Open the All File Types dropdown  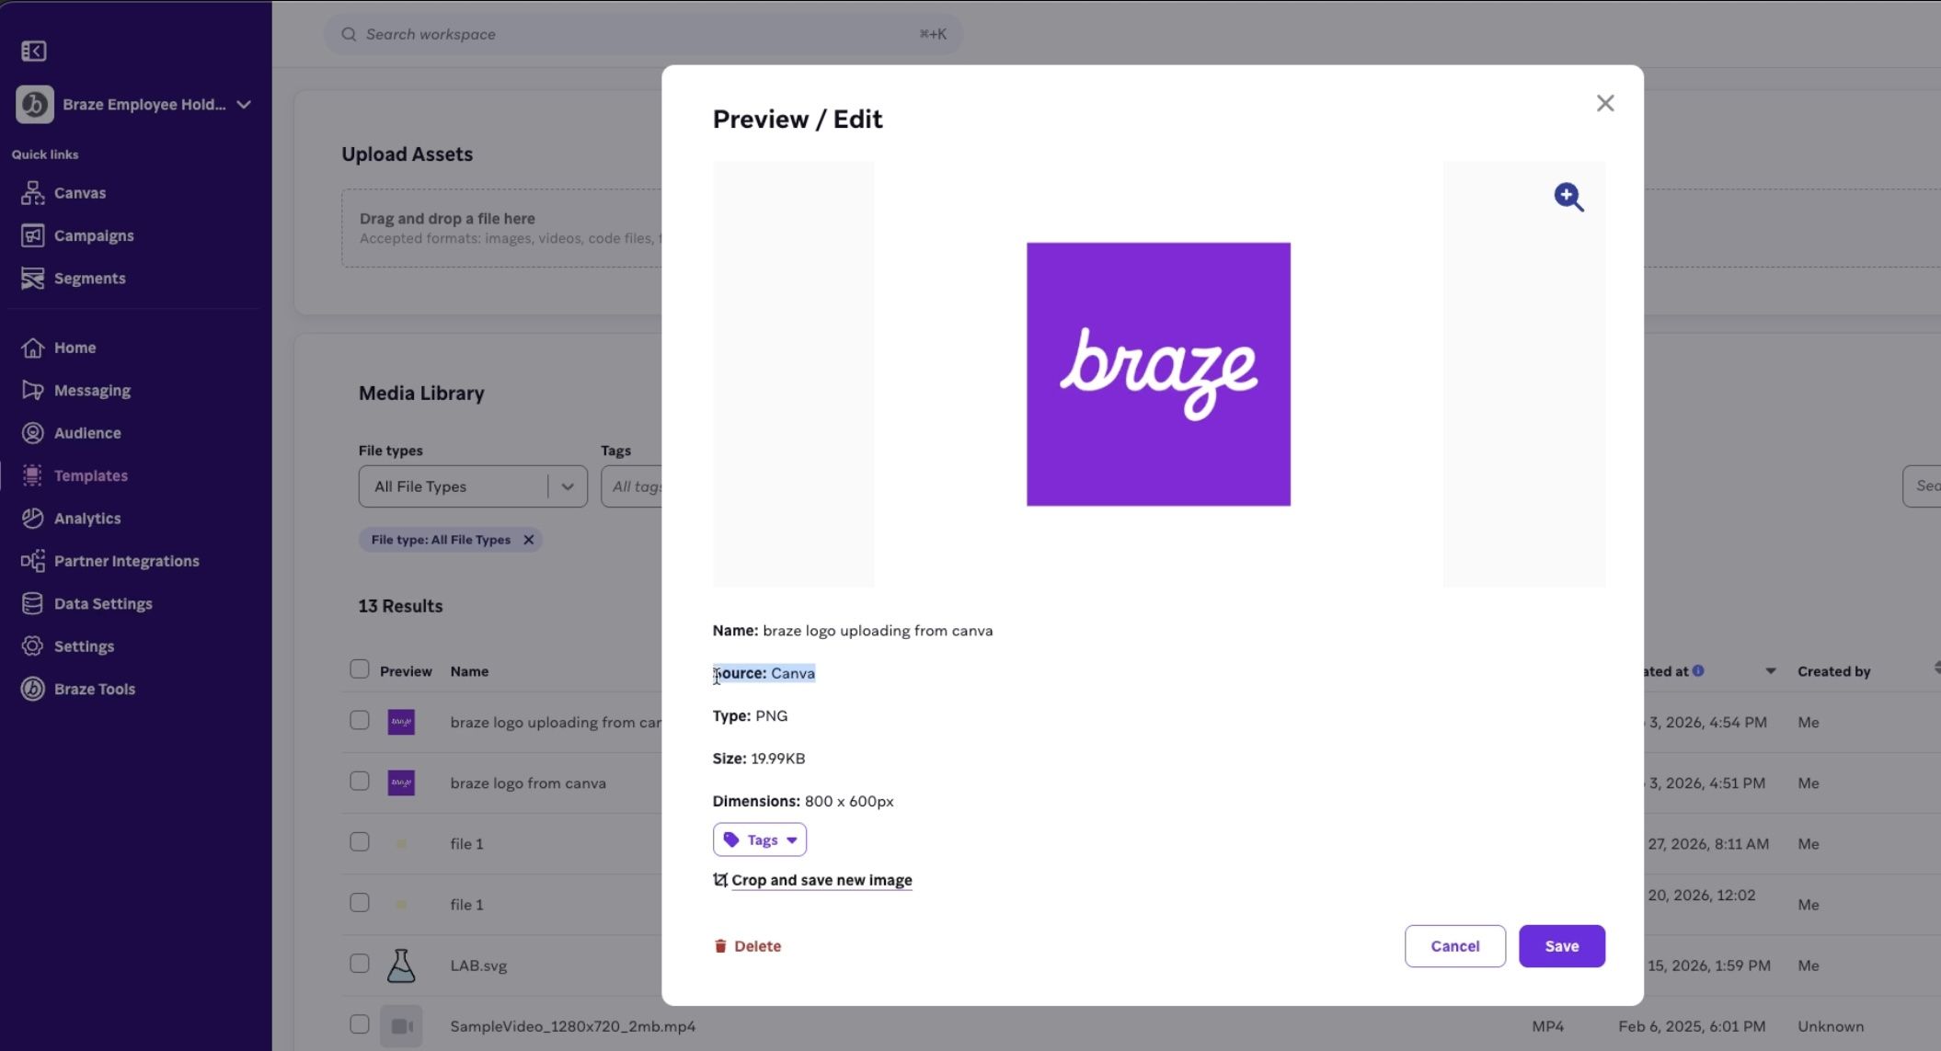click(472, 486)
